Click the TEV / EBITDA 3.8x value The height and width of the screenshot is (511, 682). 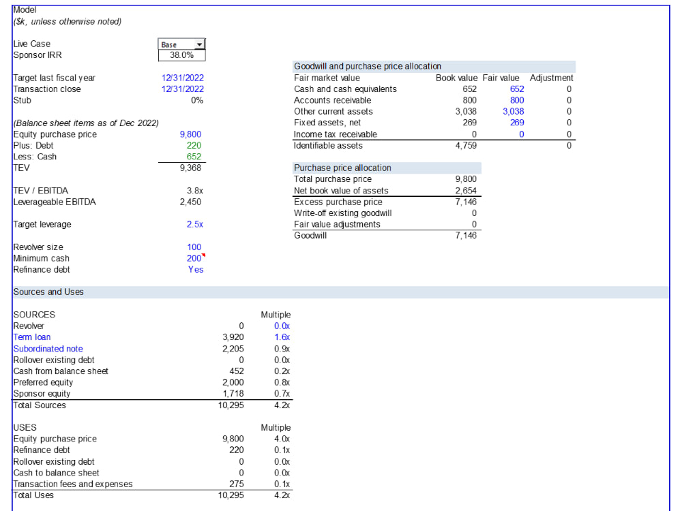tap(195, 191)
